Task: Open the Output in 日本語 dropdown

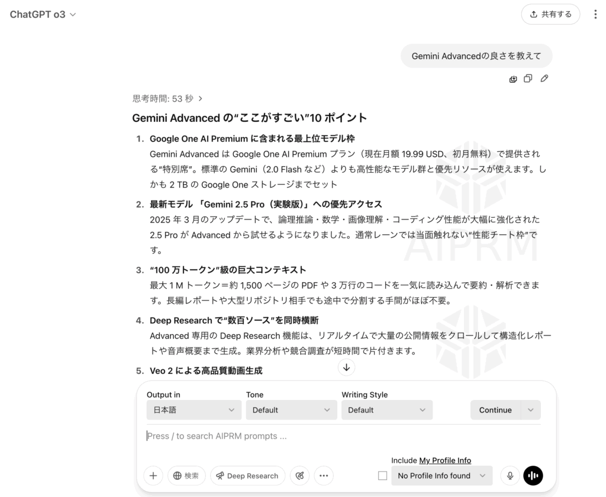Action: point(194,410)
